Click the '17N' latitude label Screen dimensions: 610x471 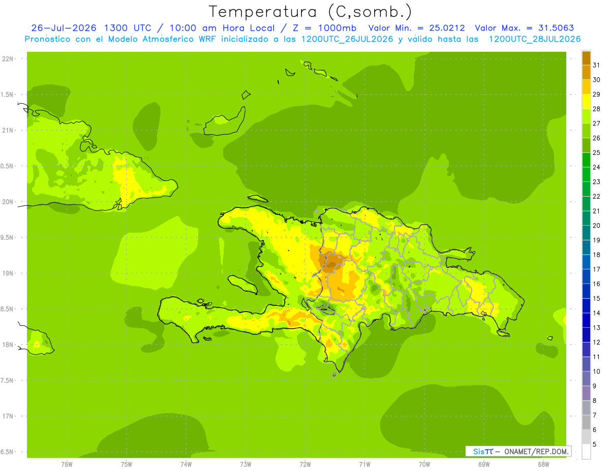tap(8, 416)
